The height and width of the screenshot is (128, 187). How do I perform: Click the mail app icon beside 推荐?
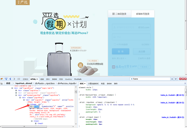coord(114,67)
